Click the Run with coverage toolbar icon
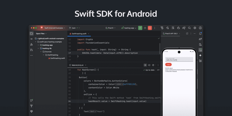 pos(162,28)
